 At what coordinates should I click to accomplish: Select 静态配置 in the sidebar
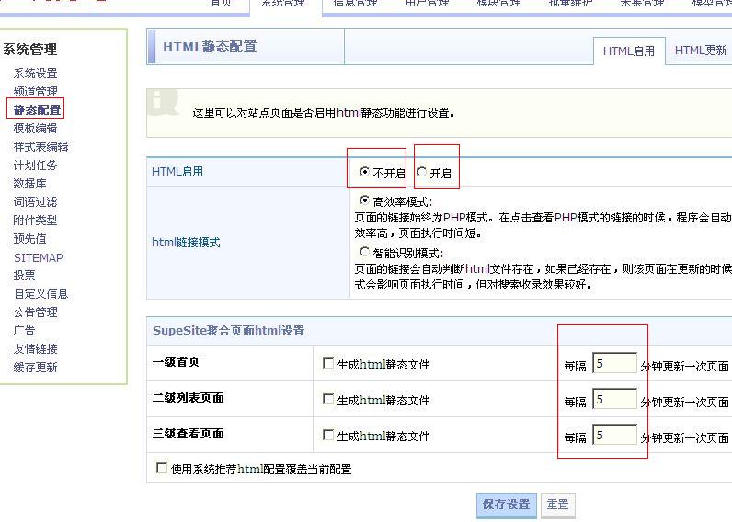pos(37,109)
